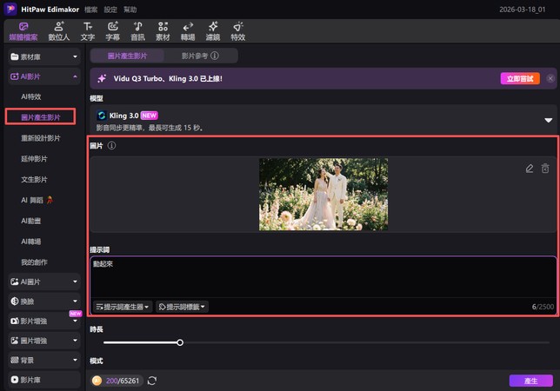This screenshot has width=560, height=391.
Task: Click the 時長 duration slider handle
Action: 180,342
